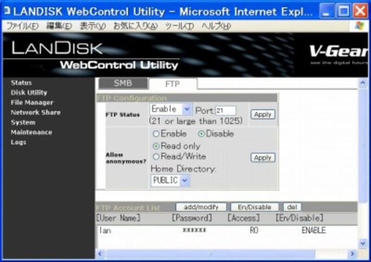The image size is (371, 262).
Task: Click the [Password] column header
Action: [192, 218]
